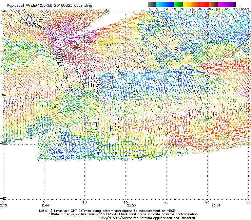This screenshot has height=220, width=251.
Task: Click the wind map title with date 20160625
Action: tap(50, 6)
